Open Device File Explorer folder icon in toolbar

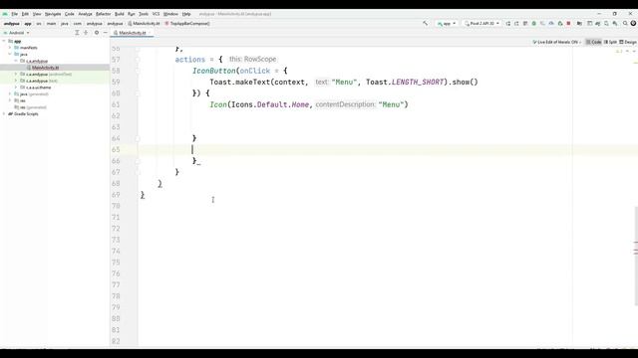pyautogui.click(x=579, y=24)
